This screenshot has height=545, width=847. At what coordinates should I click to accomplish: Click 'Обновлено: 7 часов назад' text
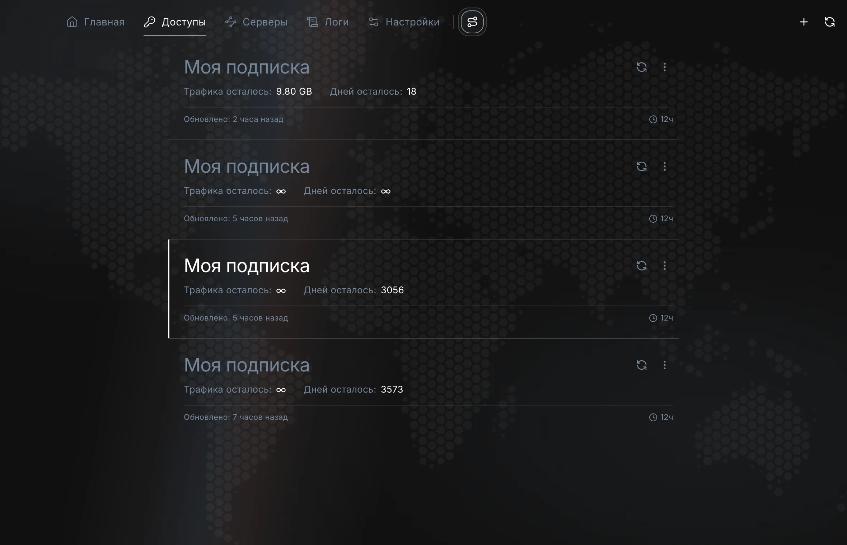pos(236,417)
